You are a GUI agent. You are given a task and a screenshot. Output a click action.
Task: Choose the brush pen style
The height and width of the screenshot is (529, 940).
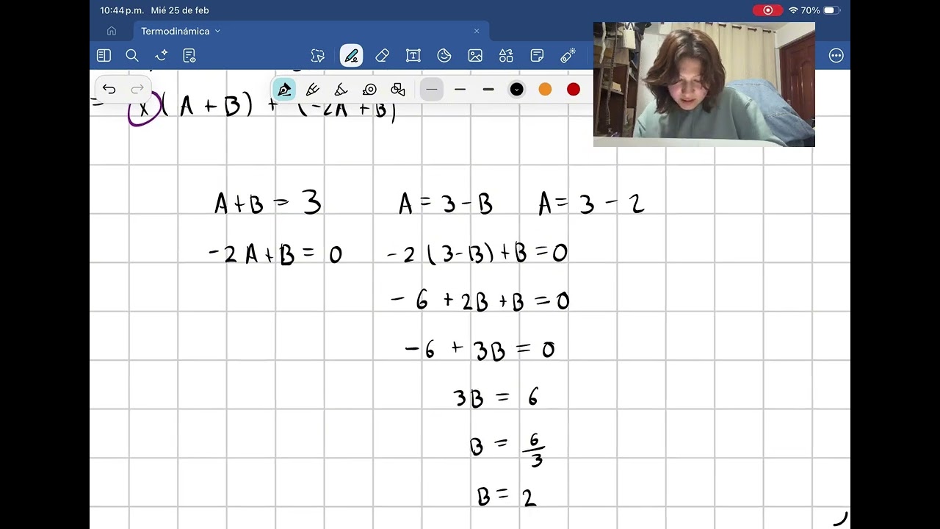pos(313,90)
